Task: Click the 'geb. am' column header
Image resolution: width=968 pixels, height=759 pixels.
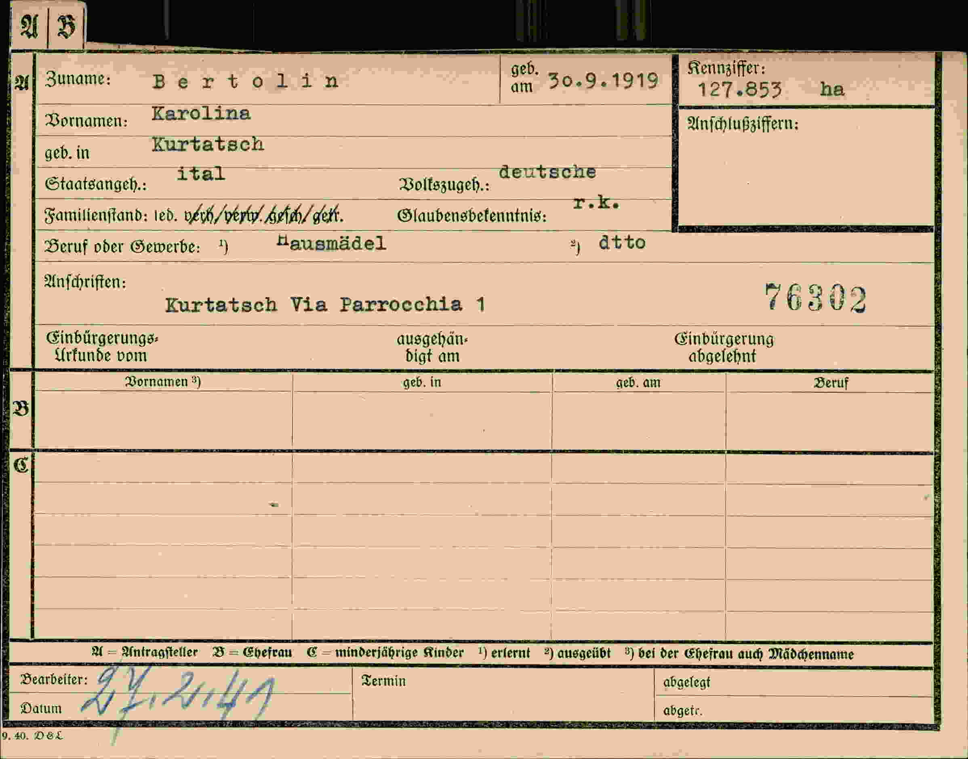Action: click(638, 383)
